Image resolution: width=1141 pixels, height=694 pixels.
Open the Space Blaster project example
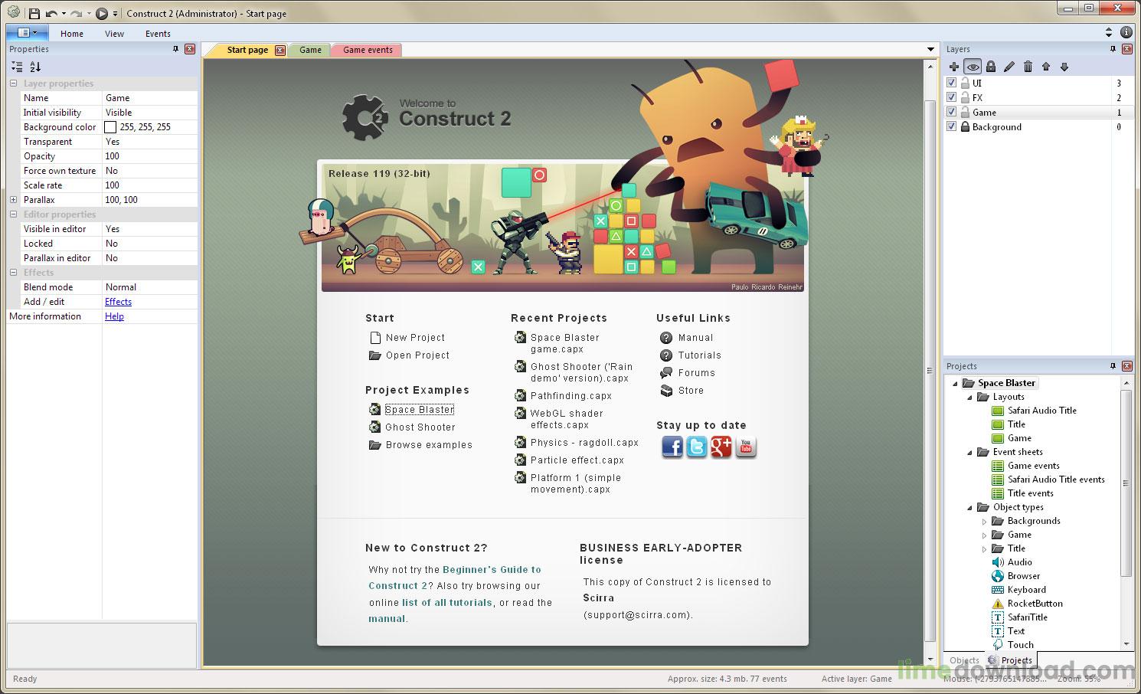point(419,409)
